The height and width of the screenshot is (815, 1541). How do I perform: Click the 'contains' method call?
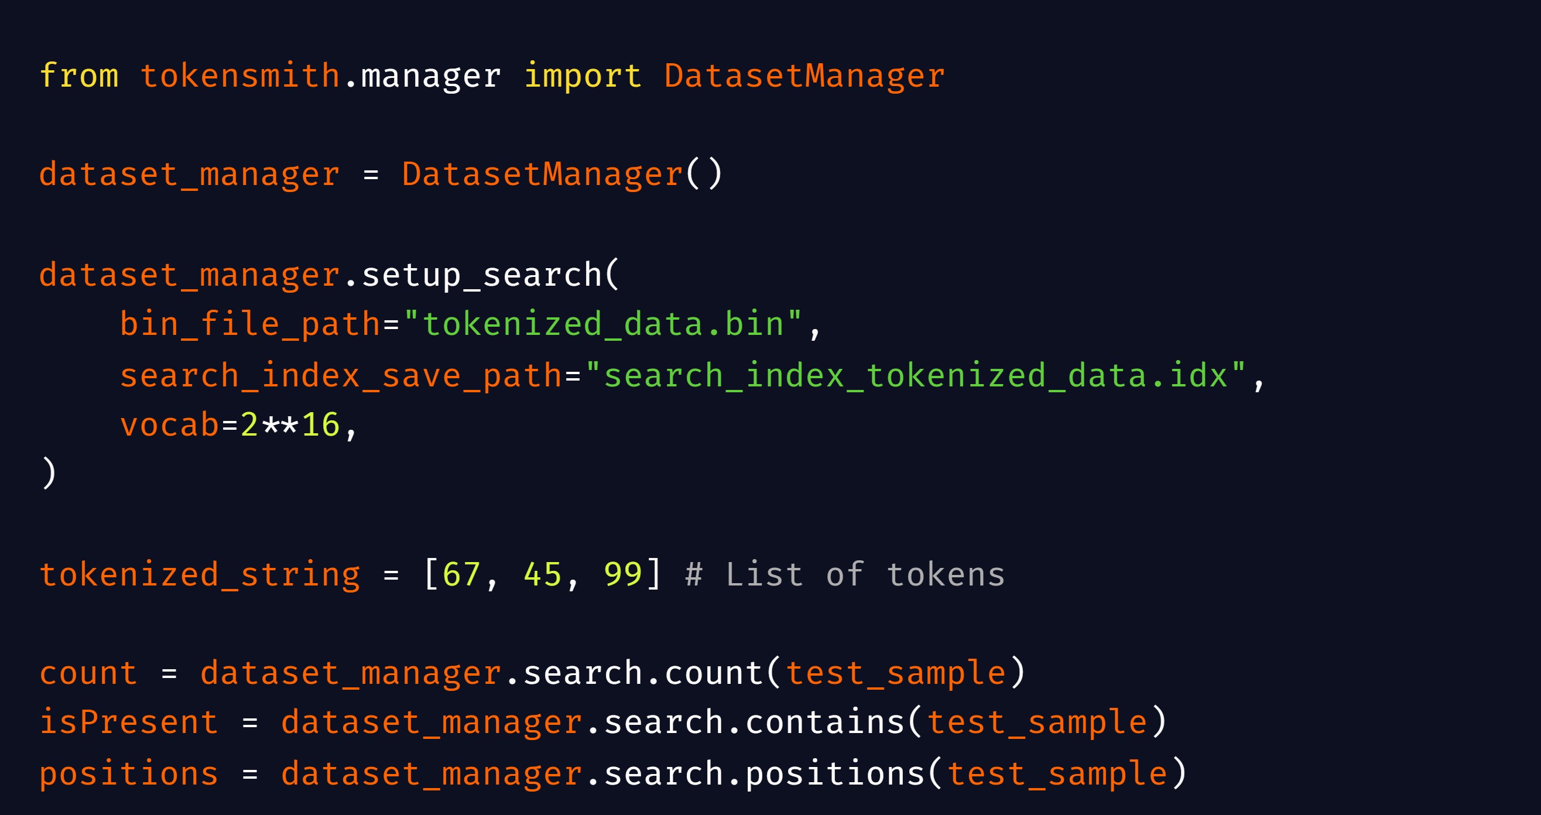(824, 722)
